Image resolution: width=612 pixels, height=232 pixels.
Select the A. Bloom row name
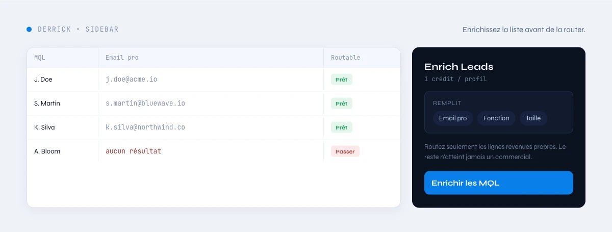[x=47, y=151]
